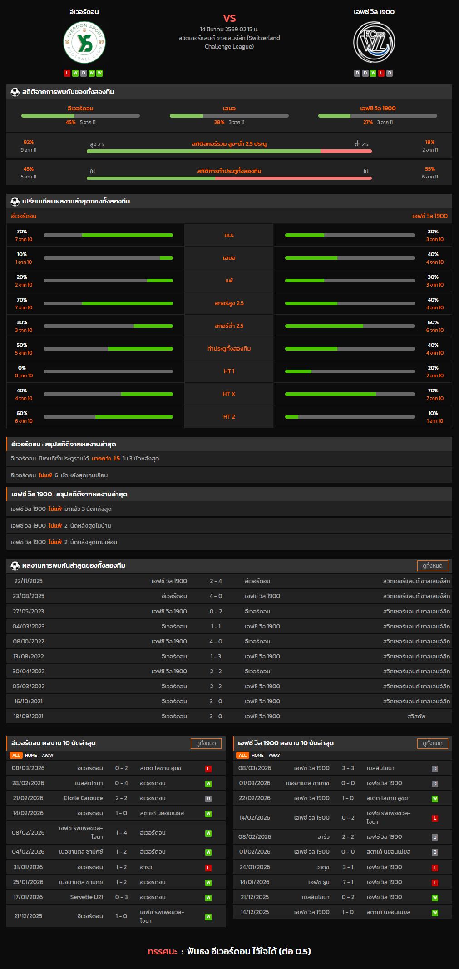Click the FC Wil 1900 team logo
Screen dimensions: 459x969
[x=374, y=42]
